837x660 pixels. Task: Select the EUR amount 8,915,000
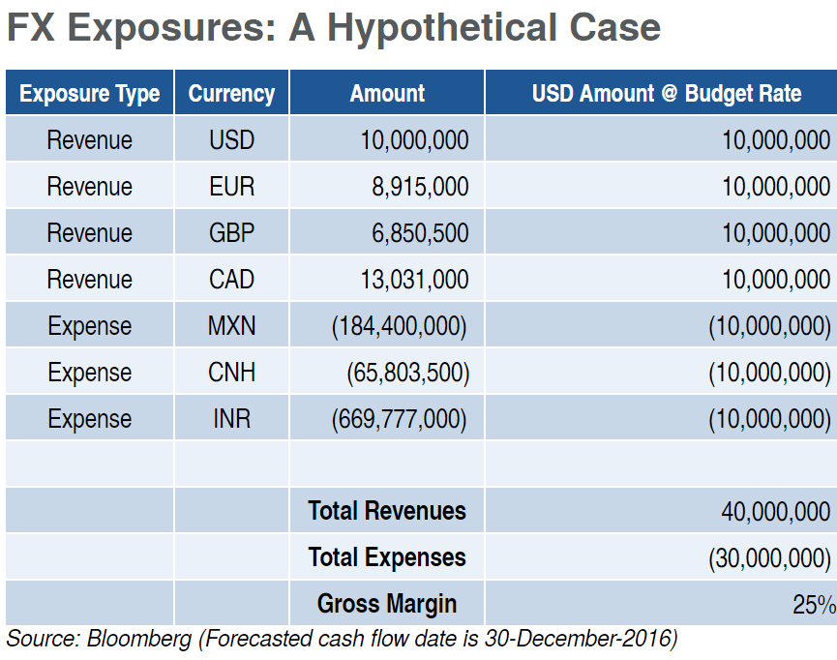420,187
